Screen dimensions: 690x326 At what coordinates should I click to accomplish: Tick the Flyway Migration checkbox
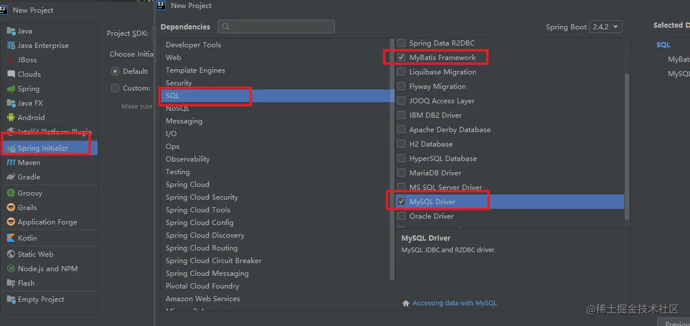click(x=401, y=87)
